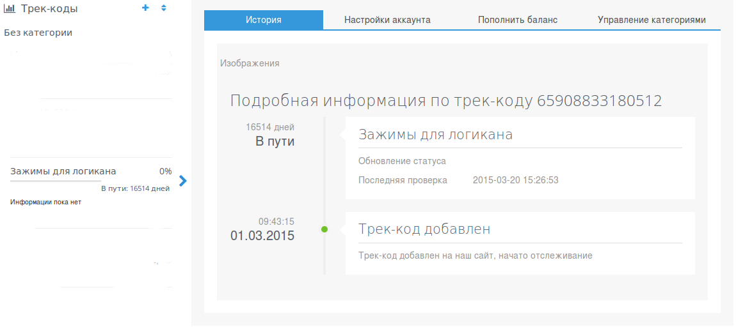
Task: Click the plus icon to add track code
Action: [x=145, y=8]
